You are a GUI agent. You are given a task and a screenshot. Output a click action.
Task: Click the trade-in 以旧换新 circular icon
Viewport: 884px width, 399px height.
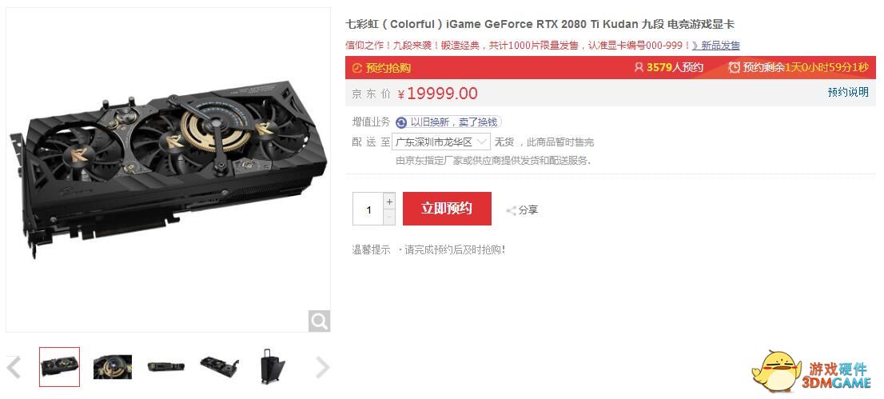pyautogui.click(x=401, y=122)
